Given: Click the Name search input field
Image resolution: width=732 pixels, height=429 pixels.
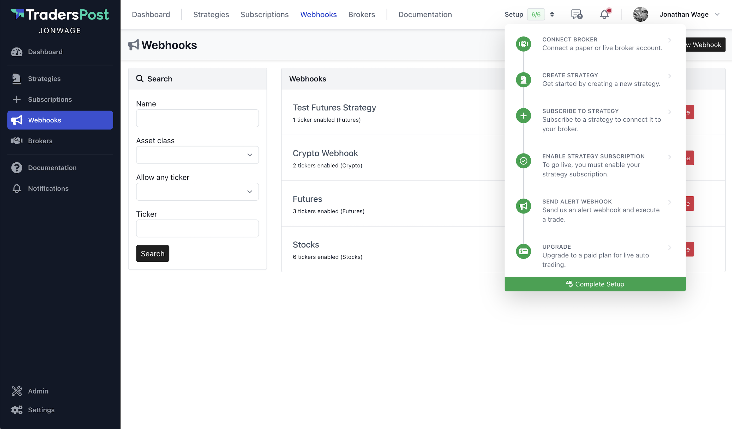Looking at the screenshot, I should click(197, 118).
